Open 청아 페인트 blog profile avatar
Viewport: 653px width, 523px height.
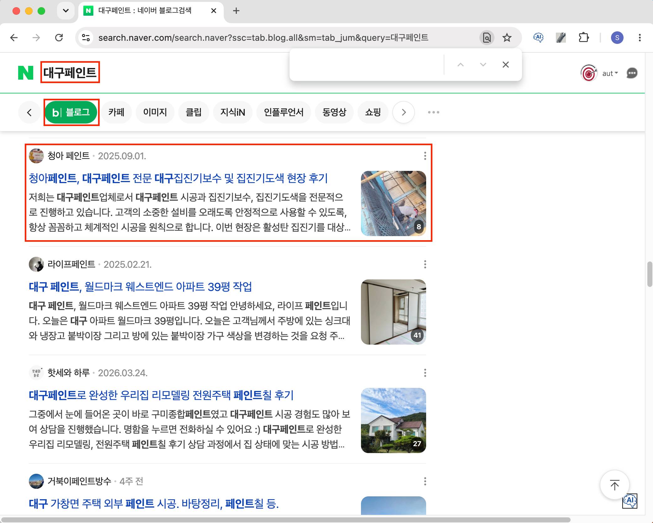pos(36,156)
